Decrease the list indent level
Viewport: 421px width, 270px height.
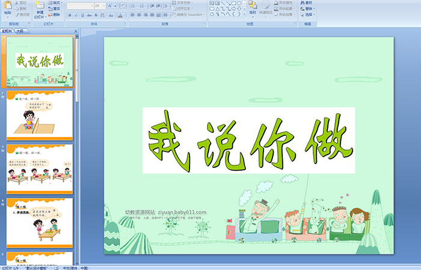pos(152,5)
